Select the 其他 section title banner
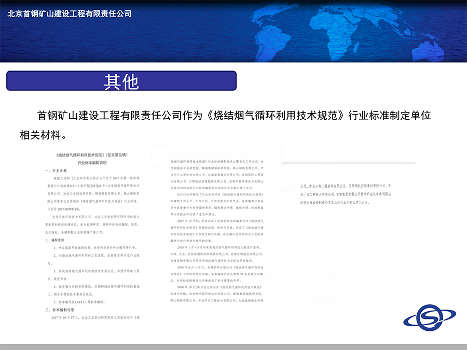 tap(121, 81)
